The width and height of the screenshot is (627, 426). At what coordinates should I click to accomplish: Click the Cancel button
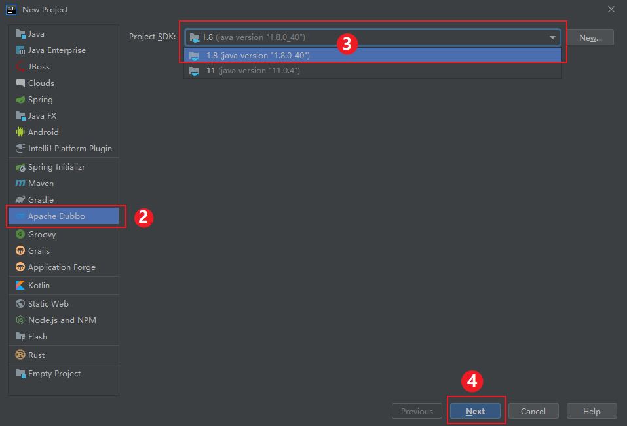point(533,411)
